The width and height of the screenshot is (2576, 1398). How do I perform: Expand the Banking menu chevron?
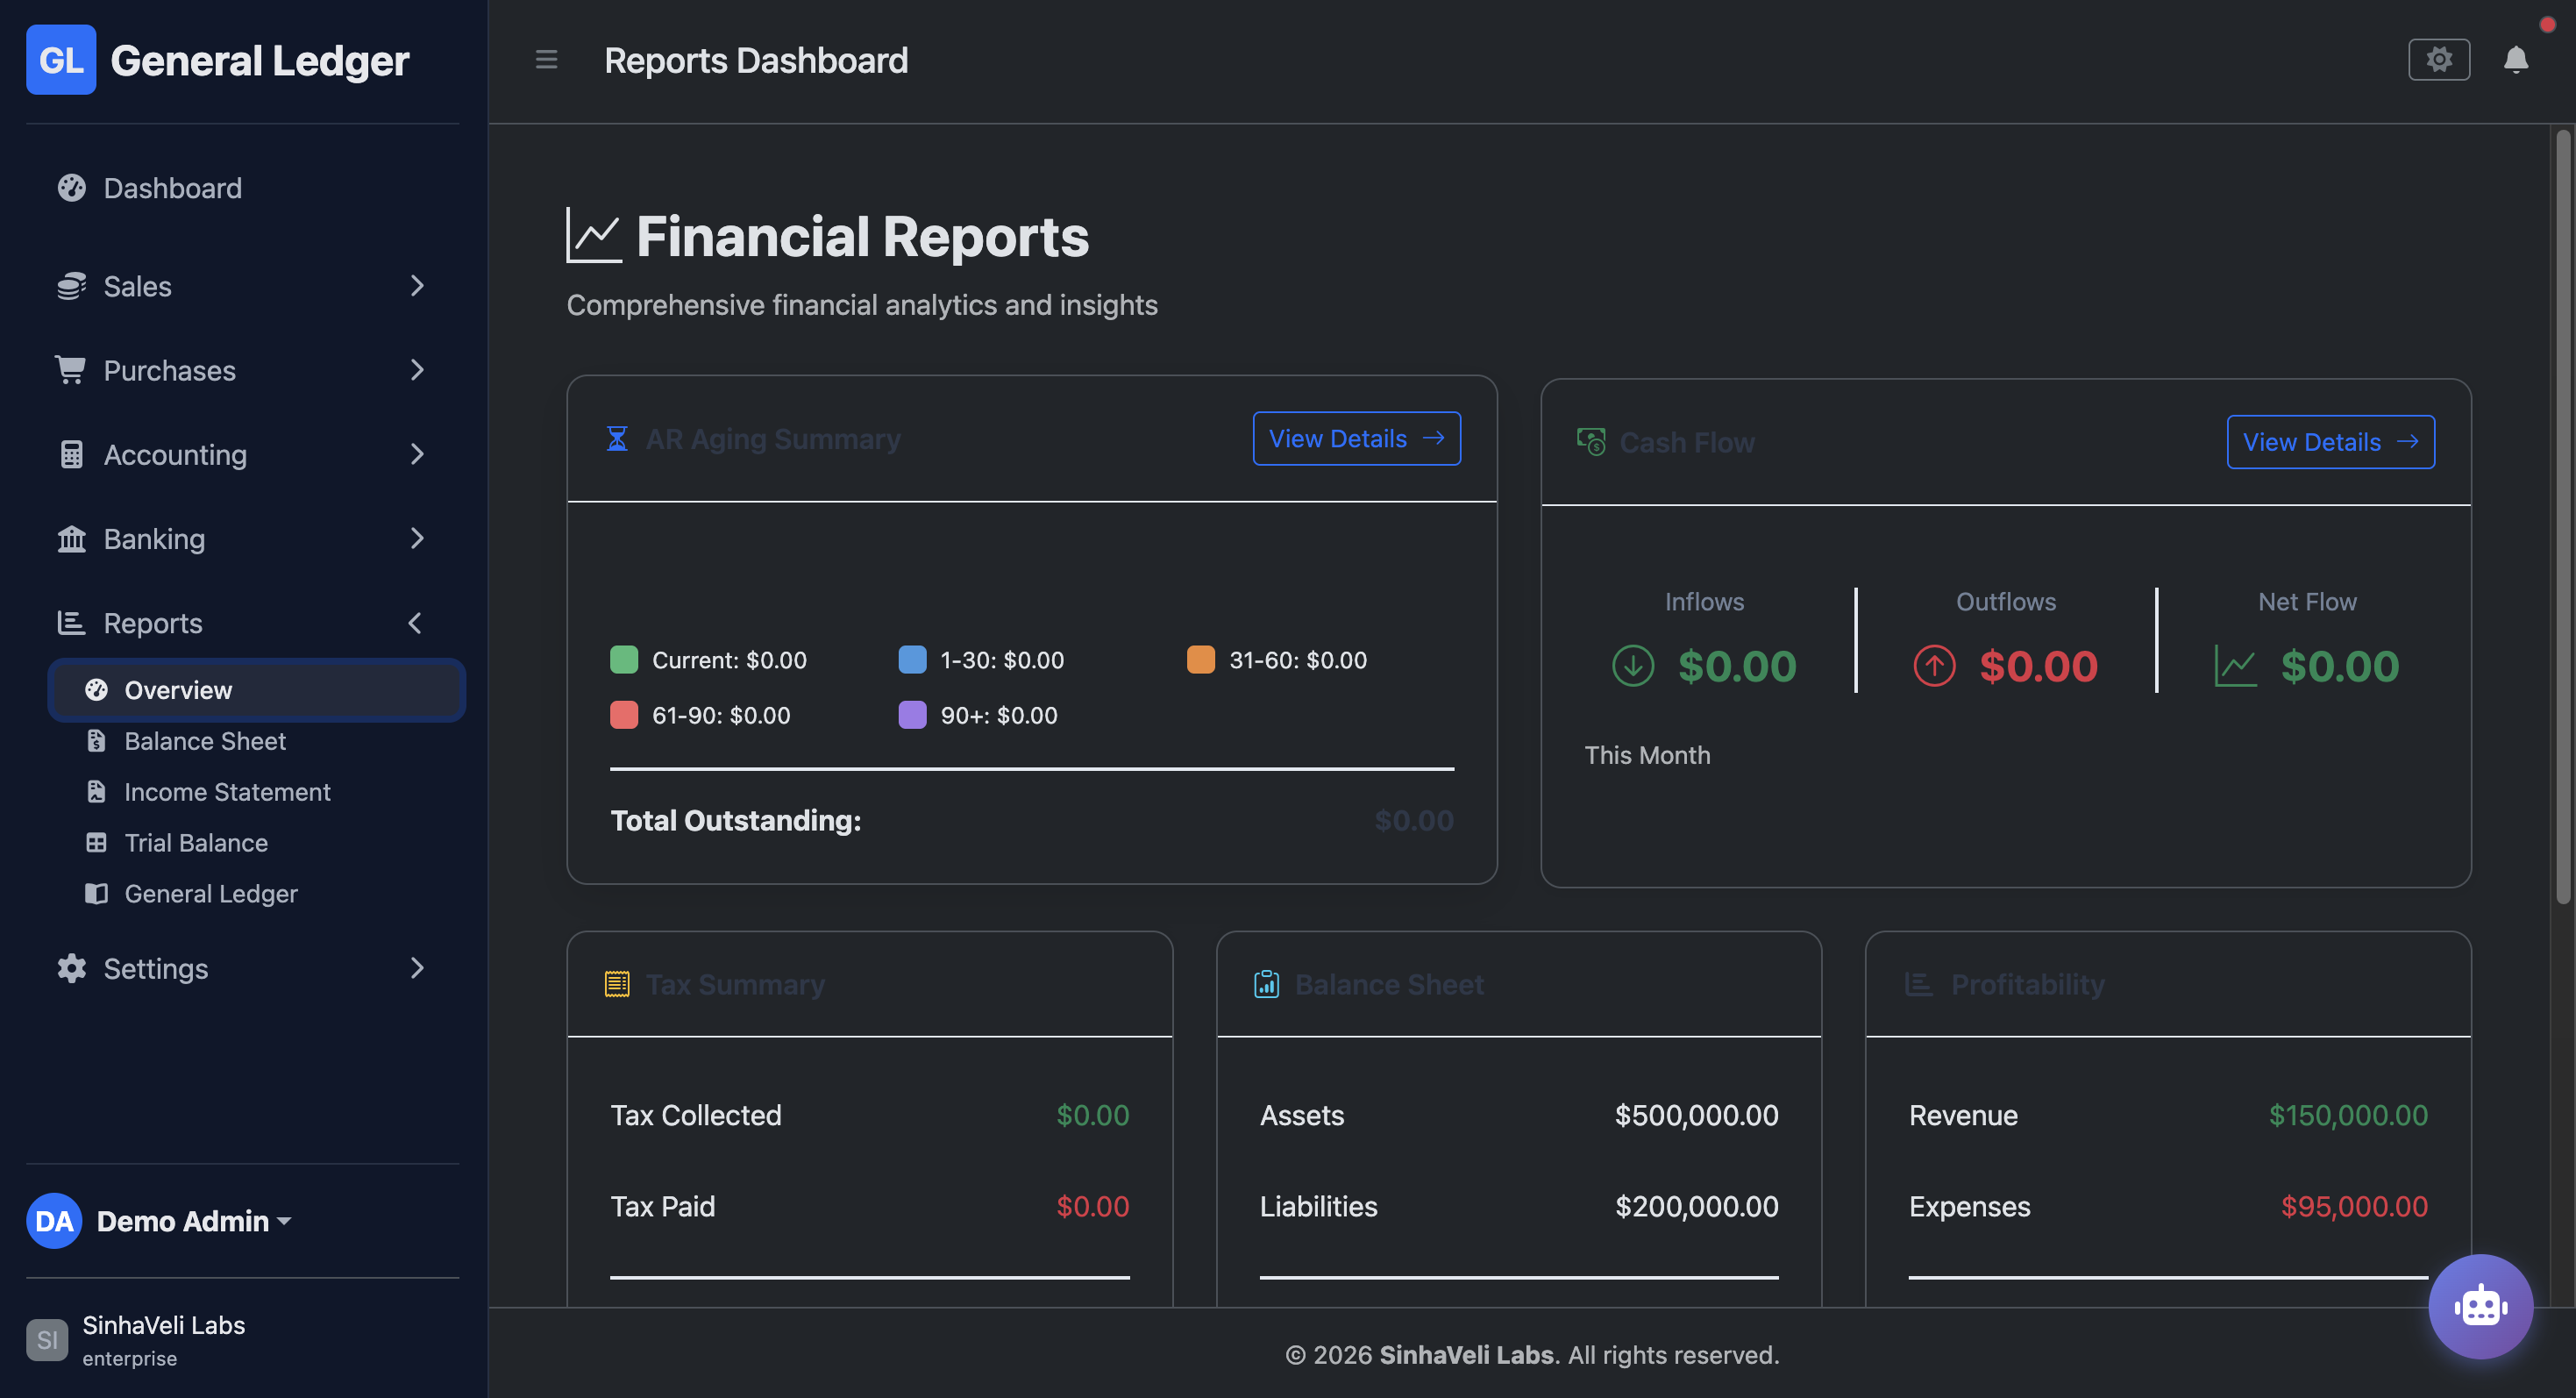(x=417, y=538)
